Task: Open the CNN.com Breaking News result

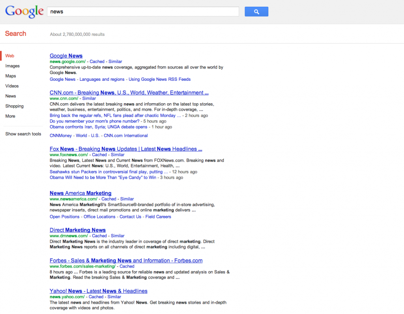Action: (x=129, y=93)
